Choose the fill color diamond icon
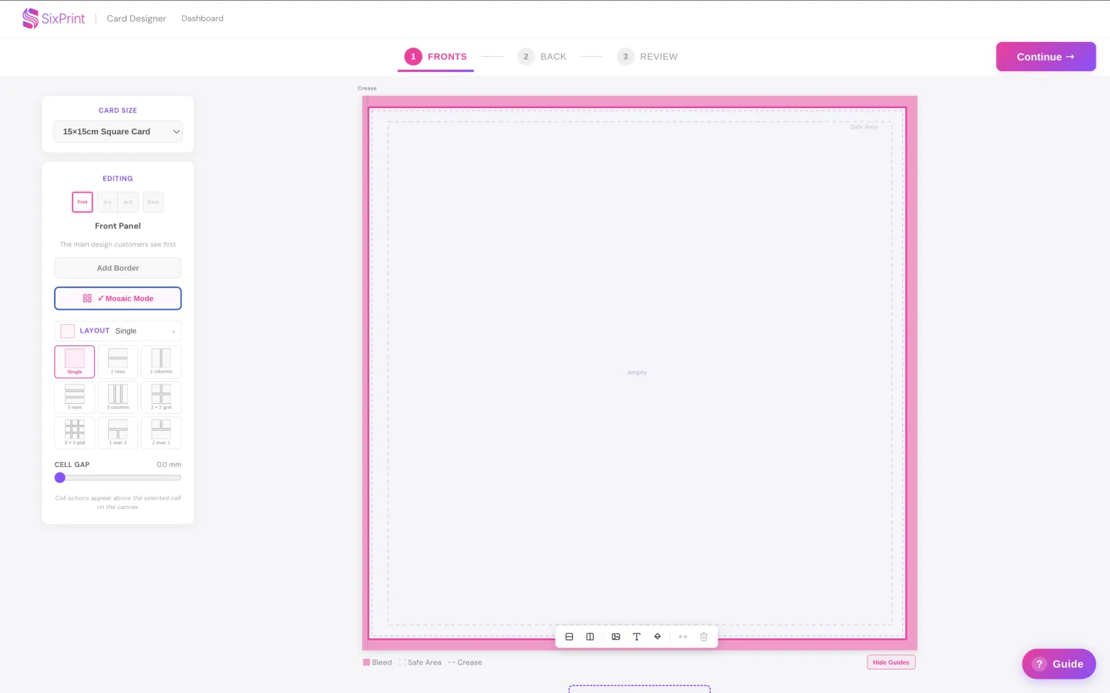Screen dimensions: 1110x693 [x=657, y=637]
